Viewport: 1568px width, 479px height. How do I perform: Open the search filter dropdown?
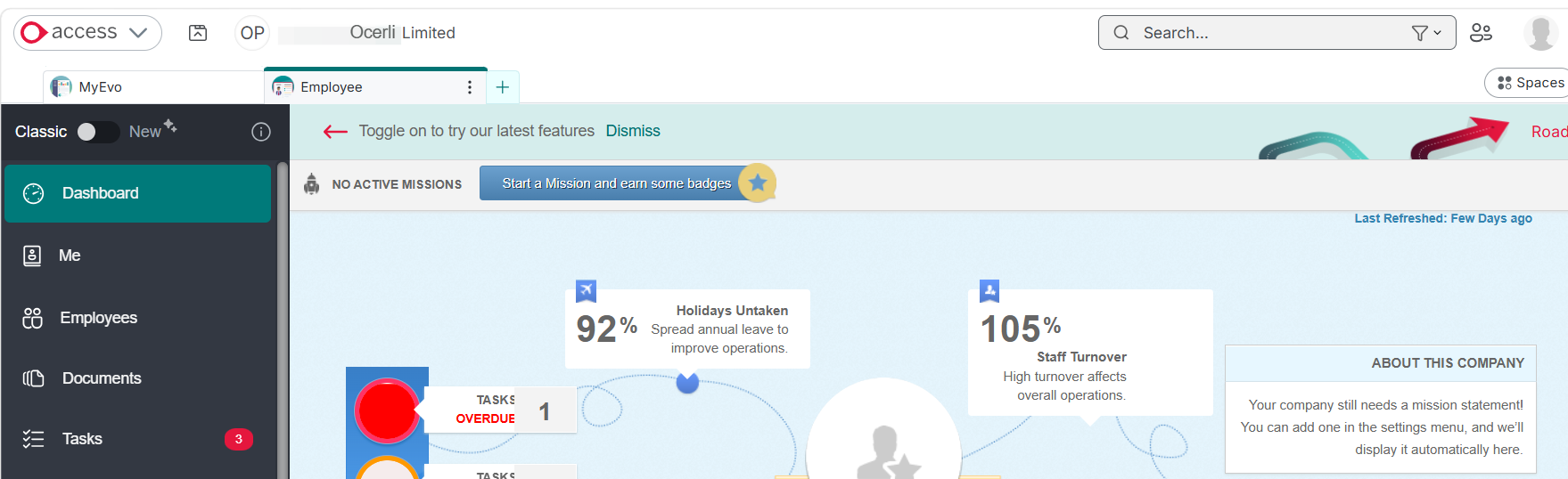[1426, 33]
